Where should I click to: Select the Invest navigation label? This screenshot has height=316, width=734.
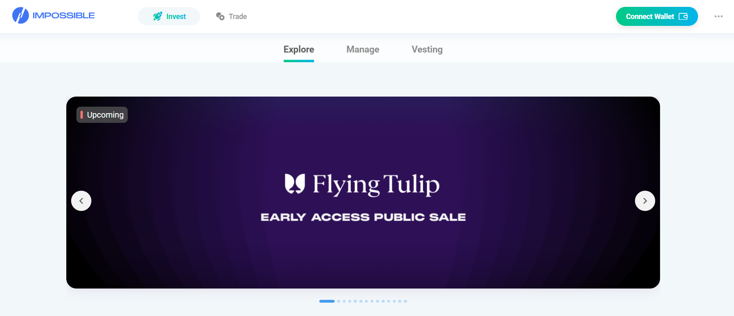coord(176,17)
